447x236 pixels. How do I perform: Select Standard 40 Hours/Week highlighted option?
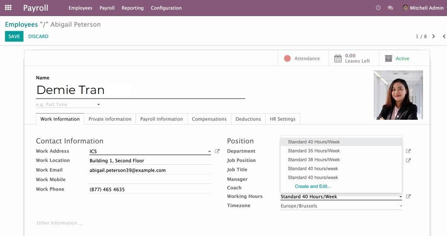pos(341,142)
